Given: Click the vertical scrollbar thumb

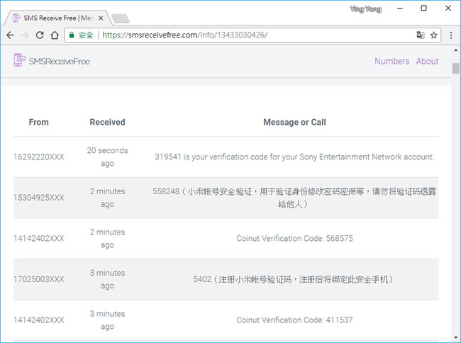Looking at the screenshot, I should pyautogui.click(x=456, y=68).
